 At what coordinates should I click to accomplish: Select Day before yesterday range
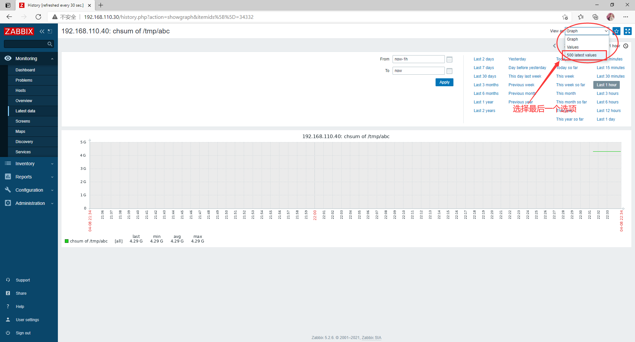click(527, 68)
